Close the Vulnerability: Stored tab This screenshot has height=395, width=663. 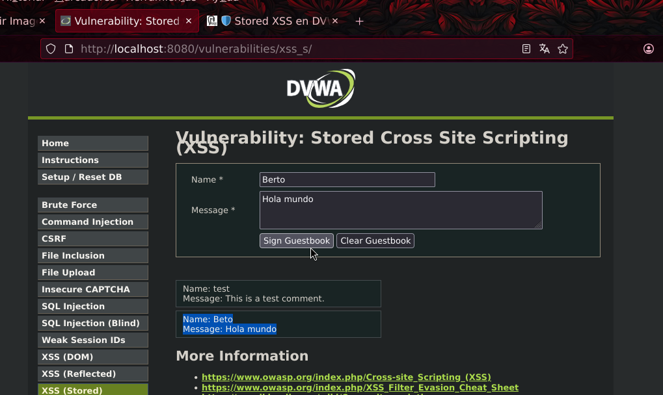[189, 21]
